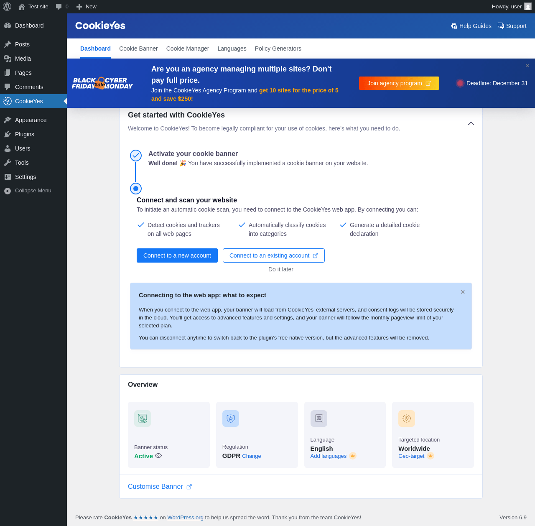This screenshot has width=535, height=526.
Task: Click the completed Activate cookie banner step
Action: tap(136, 156)
